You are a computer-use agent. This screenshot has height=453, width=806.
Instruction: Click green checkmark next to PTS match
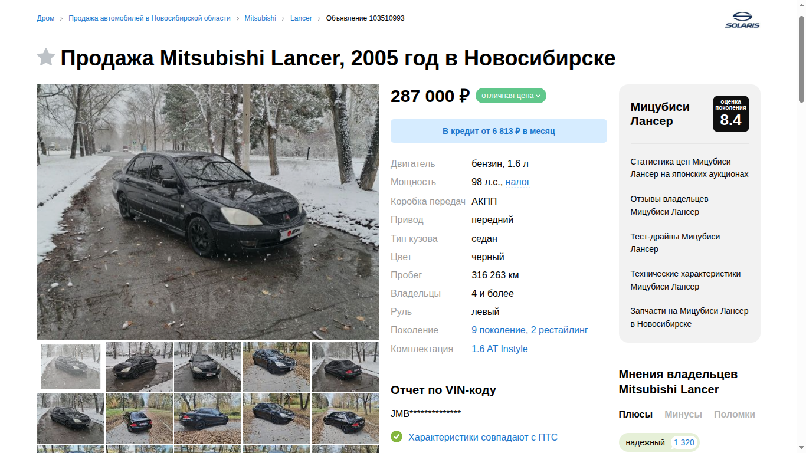tap(397, 437)
